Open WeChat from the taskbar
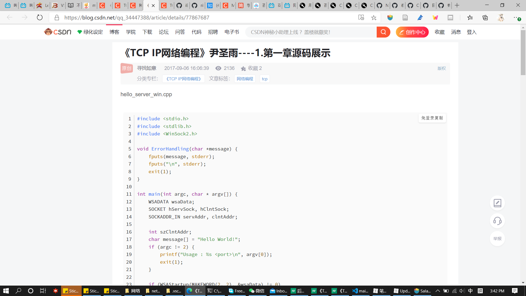 pos(257,291)
